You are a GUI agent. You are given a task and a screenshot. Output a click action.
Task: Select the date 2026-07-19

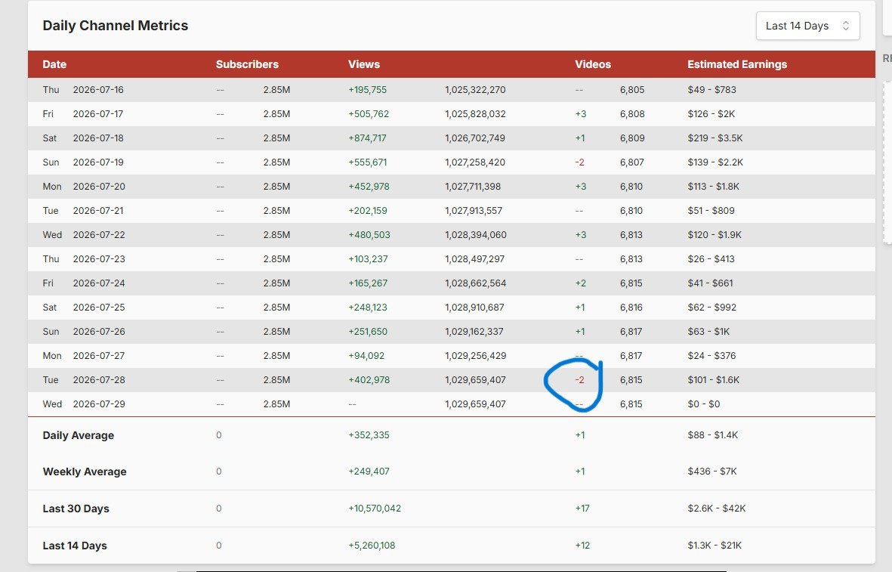(x=98, y=162)
